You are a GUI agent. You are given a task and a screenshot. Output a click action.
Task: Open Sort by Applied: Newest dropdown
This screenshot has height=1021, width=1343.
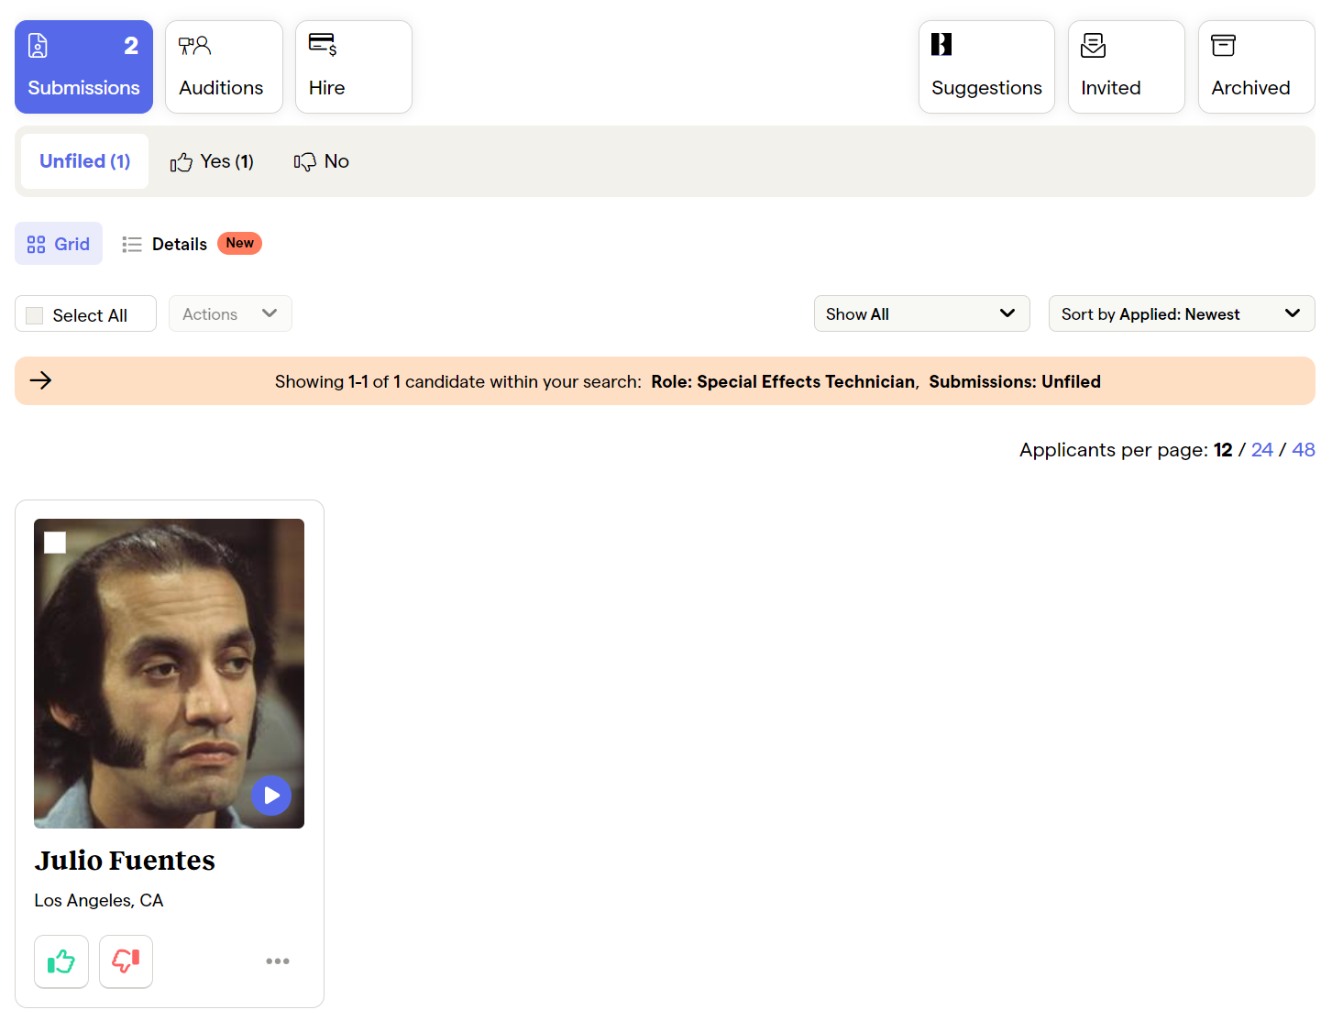point(1182,313)
